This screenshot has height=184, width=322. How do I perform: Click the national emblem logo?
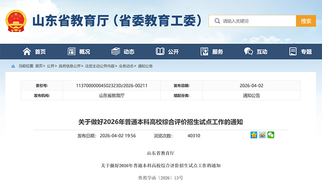16,21
